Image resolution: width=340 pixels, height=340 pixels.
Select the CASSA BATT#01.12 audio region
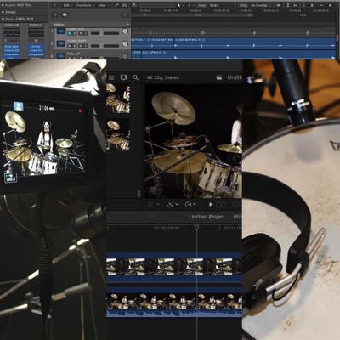(255, 43)
